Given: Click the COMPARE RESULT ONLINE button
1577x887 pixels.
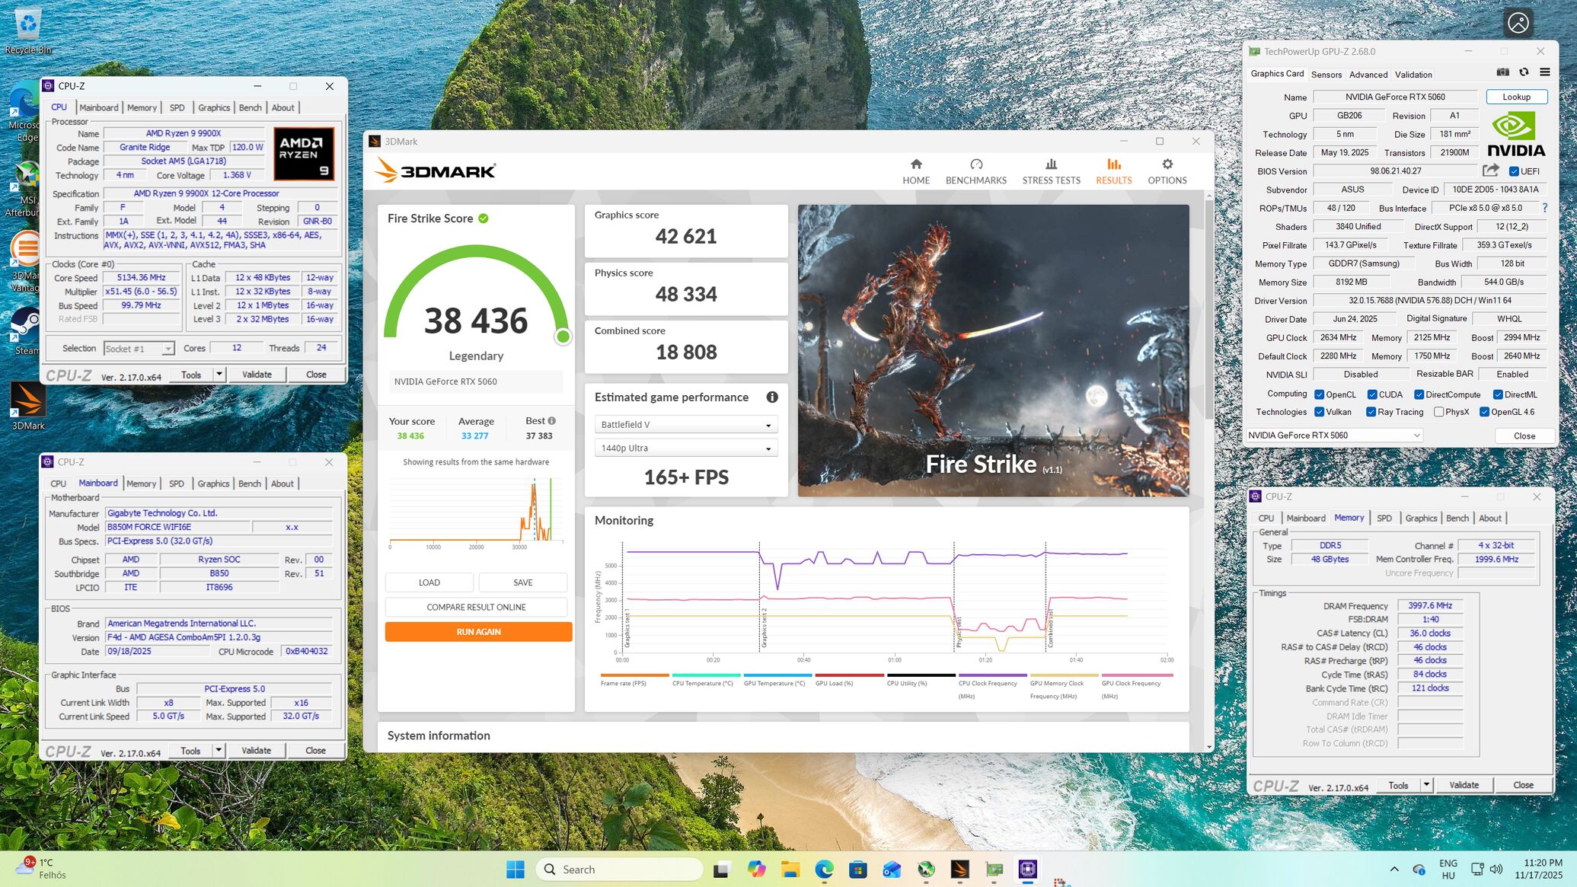Looking at the screenshot, I should (x=476, y=608).
